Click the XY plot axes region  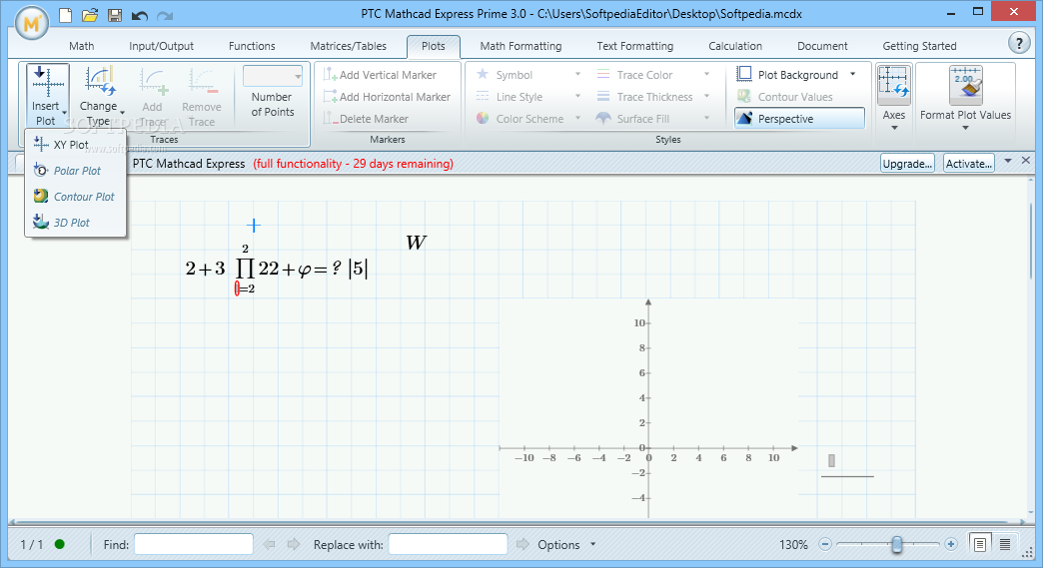tap(648, 408)
